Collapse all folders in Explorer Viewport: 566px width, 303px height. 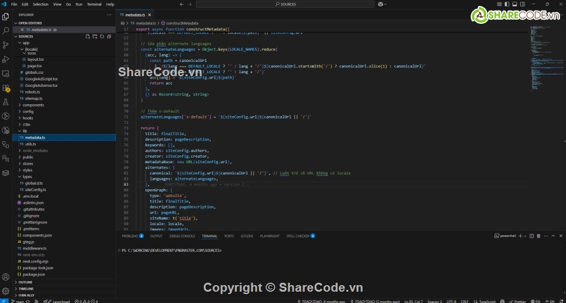coord(109,36)
